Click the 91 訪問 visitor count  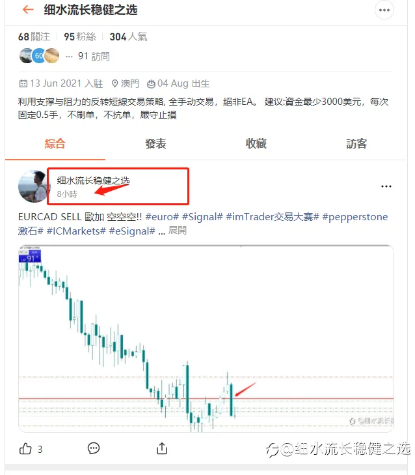coord(94,56)
